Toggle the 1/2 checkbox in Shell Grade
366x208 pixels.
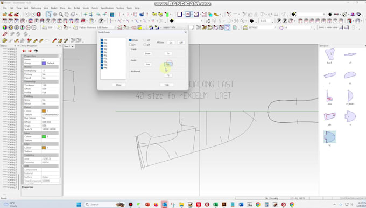(x=145, y=40)
